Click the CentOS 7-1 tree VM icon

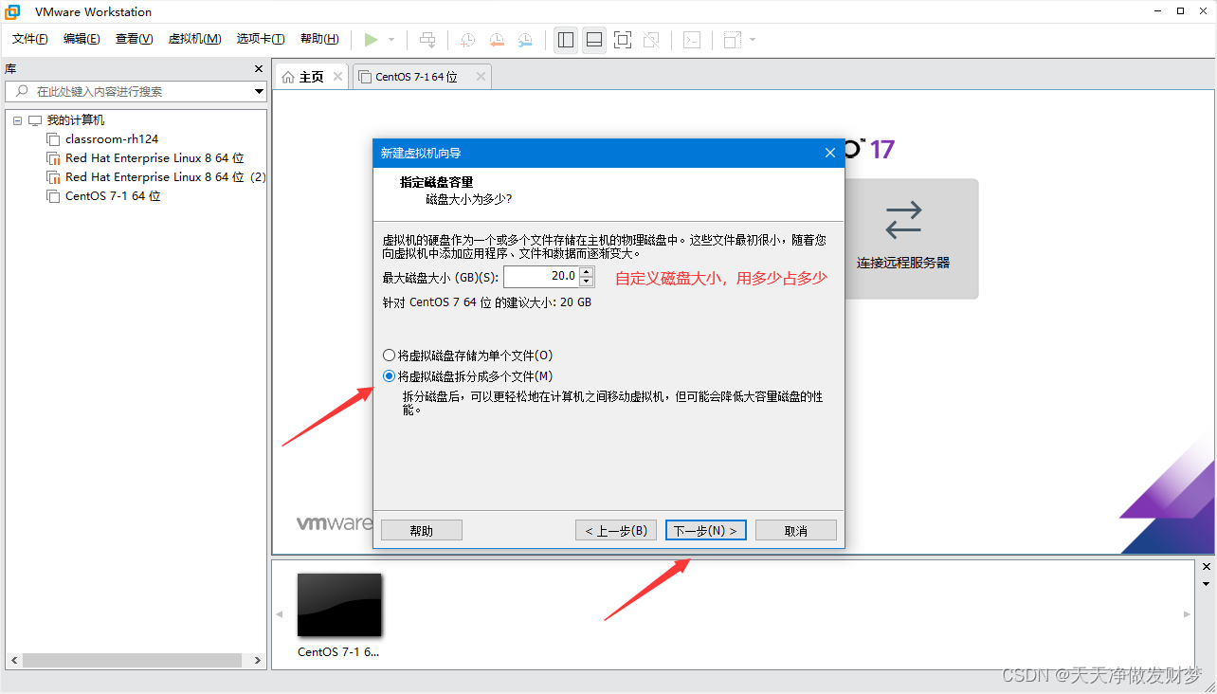(x=53, y=196)
